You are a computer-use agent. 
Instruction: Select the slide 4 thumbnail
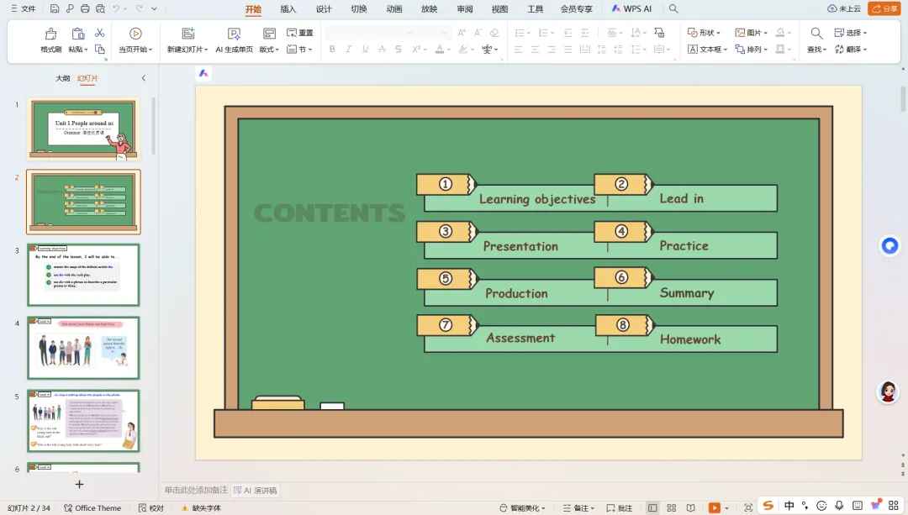pyautogui.click(x=83, y=348)
